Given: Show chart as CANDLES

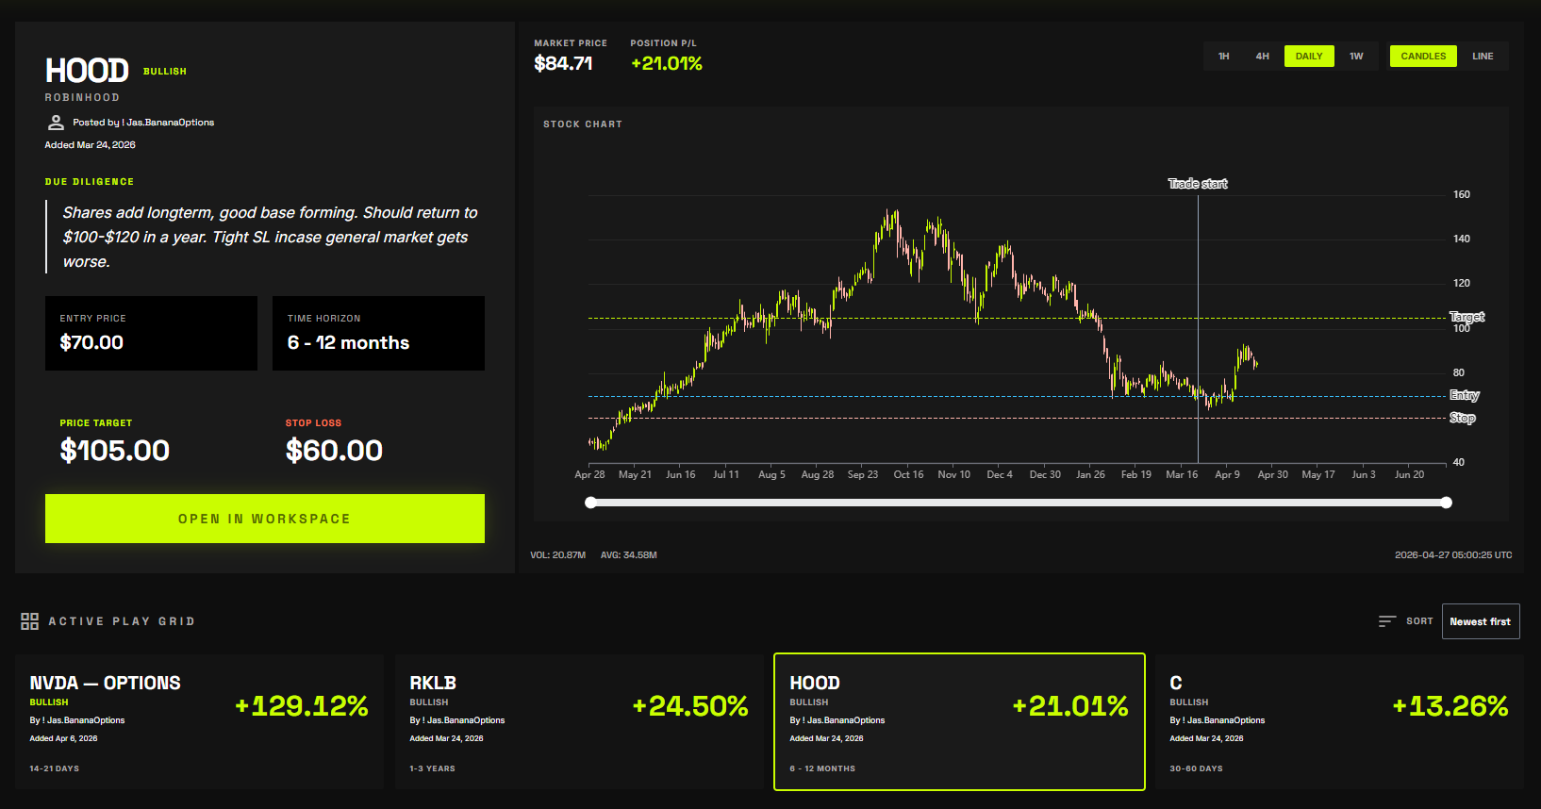Looking at the screenshot, I should tap(1423, 57).
